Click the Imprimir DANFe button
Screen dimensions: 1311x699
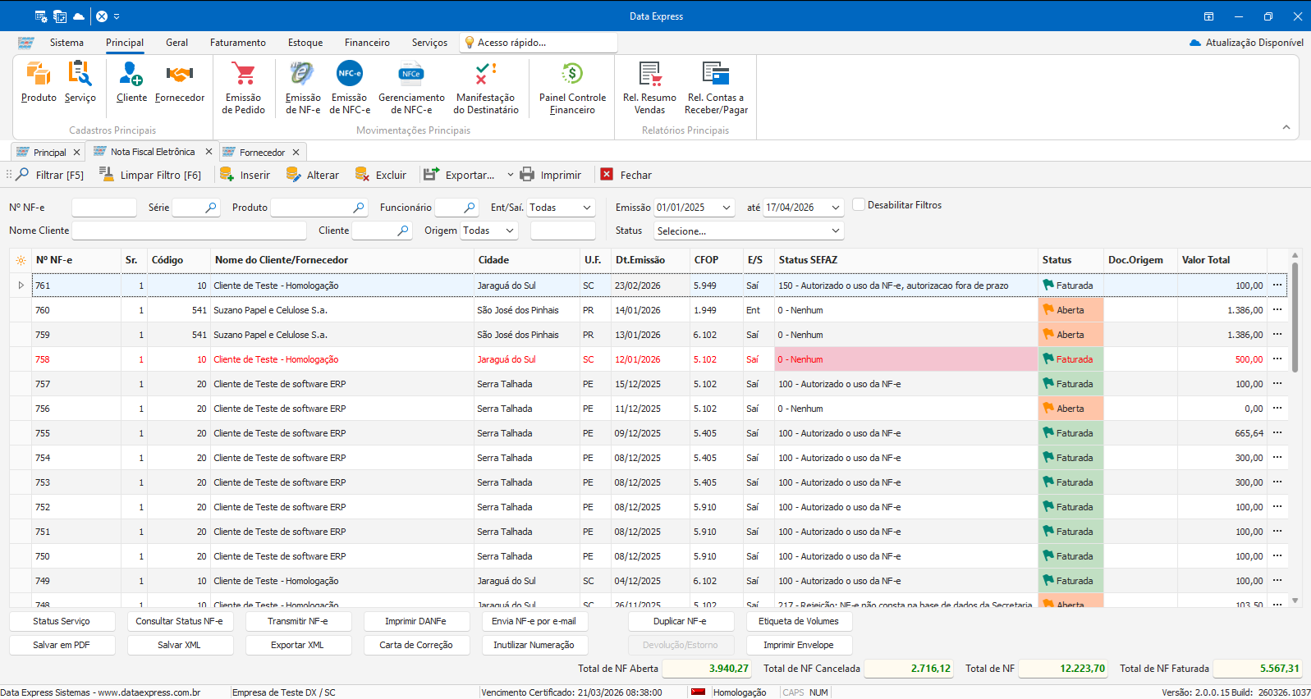[x=416, y=621]
